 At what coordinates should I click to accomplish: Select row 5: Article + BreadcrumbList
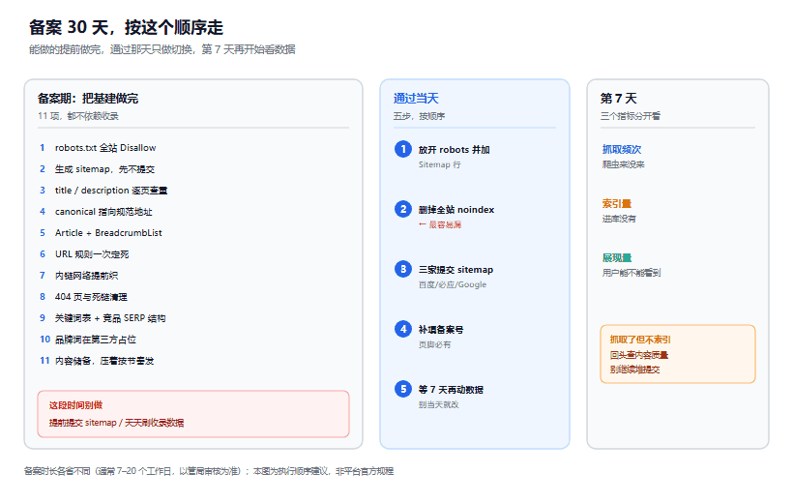click(x=101, y=233)
